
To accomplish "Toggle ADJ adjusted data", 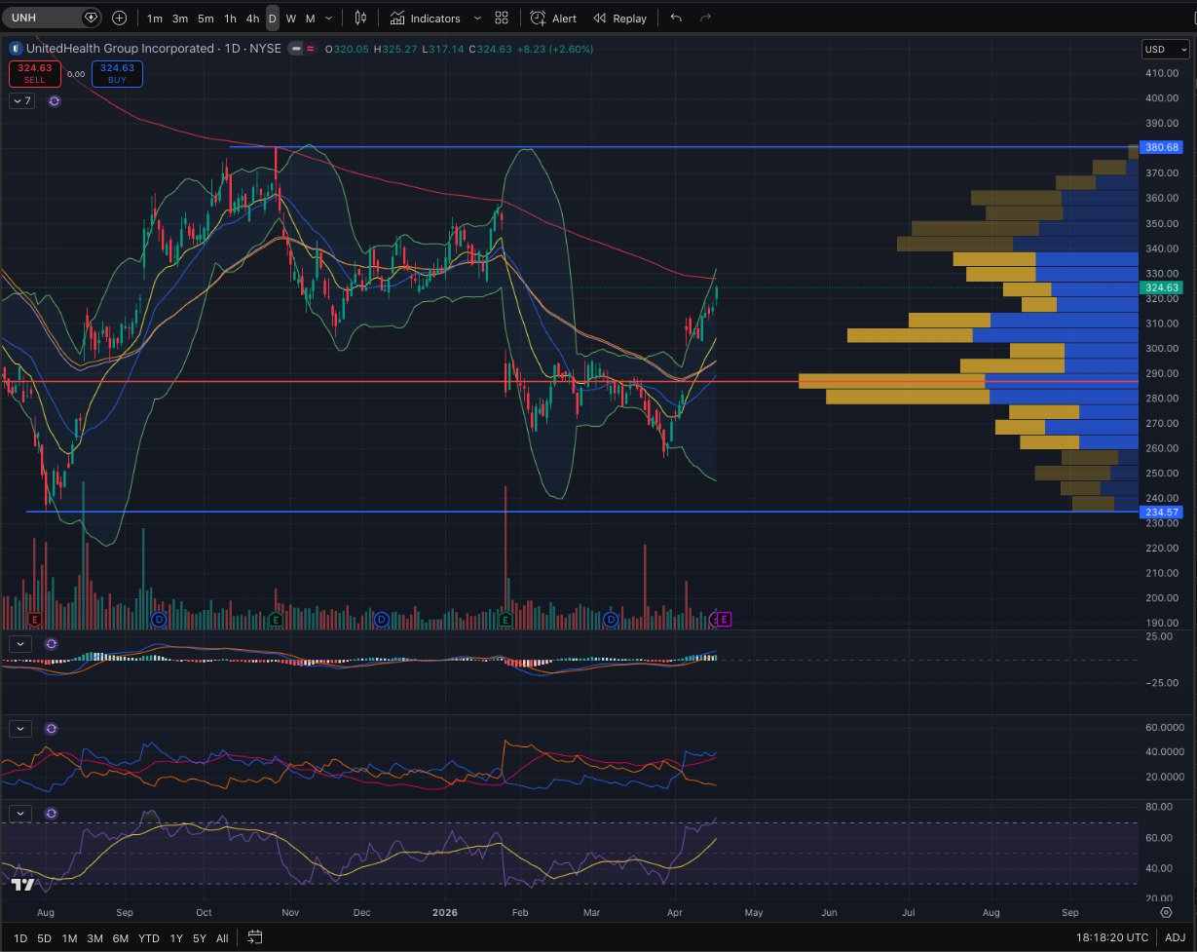I will pos(1176,938).
